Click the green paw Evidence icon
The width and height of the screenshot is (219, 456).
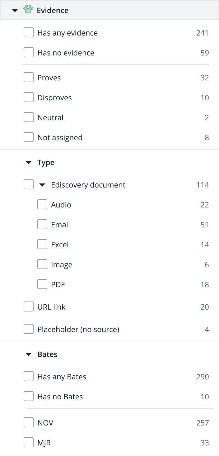(x=28, y=10)
